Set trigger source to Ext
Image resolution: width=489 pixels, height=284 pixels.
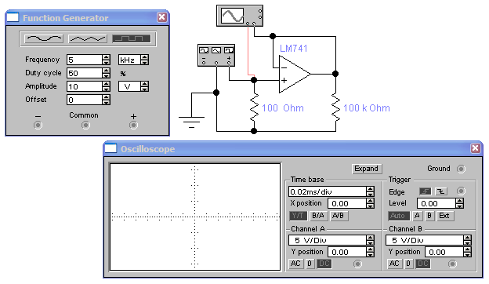(x=444, y=216)
